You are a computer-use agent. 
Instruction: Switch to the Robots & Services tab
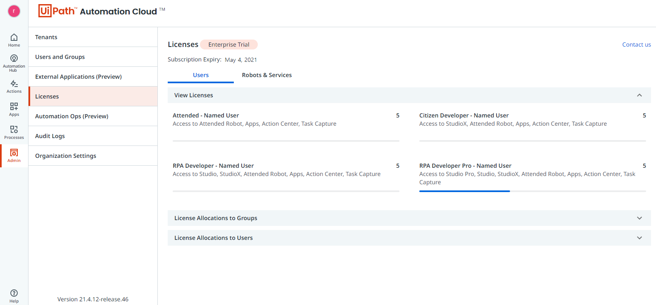267,75
